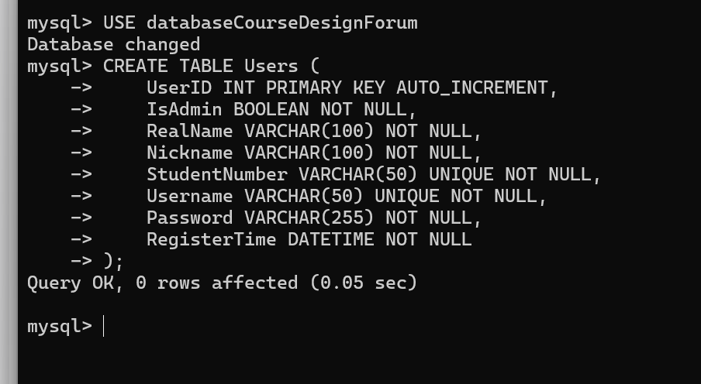Click the Password column name
Screen dimensions: 701x384
click(x=189, y=218)
